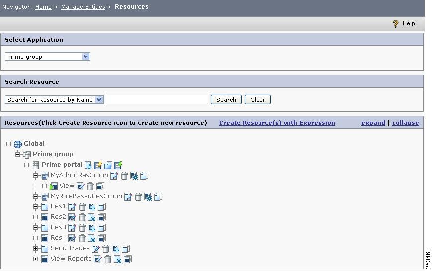Delete Res2 with the trash icon
Image resolution: width=432 pixels, height=271 pixels.
click(82, 217)
